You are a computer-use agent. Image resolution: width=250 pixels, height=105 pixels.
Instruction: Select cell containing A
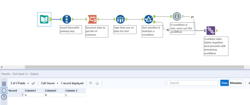pyautogui.click(x=34, y=95)
